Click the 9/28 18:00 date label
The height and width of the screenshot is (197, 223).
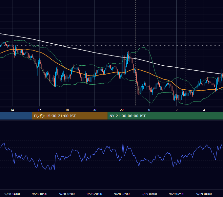pyautogui.click(x=67, y=194)
